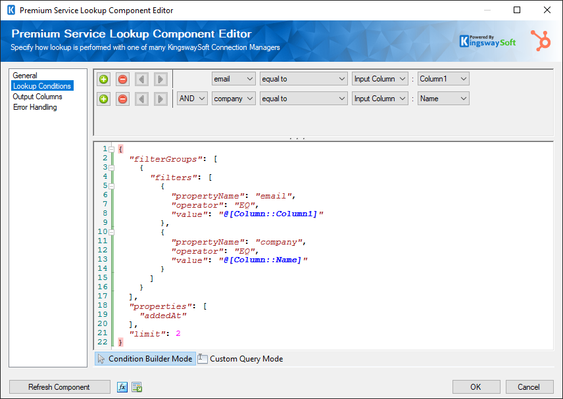Collapse the JSON block at line 10
Screen dimensions: 563x399
pos(112,232)
